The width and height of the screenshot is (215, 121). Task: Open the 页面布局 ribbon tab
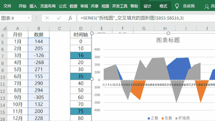pos(48,6)
